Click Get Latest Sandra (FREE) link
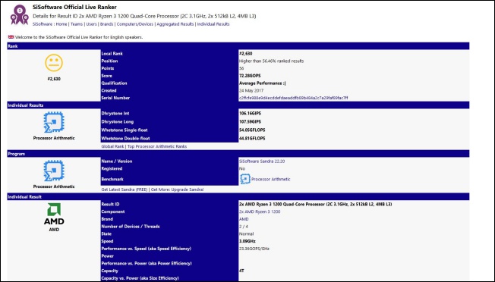The height and width of the screenshot is (282, 495). pos(125,190)
